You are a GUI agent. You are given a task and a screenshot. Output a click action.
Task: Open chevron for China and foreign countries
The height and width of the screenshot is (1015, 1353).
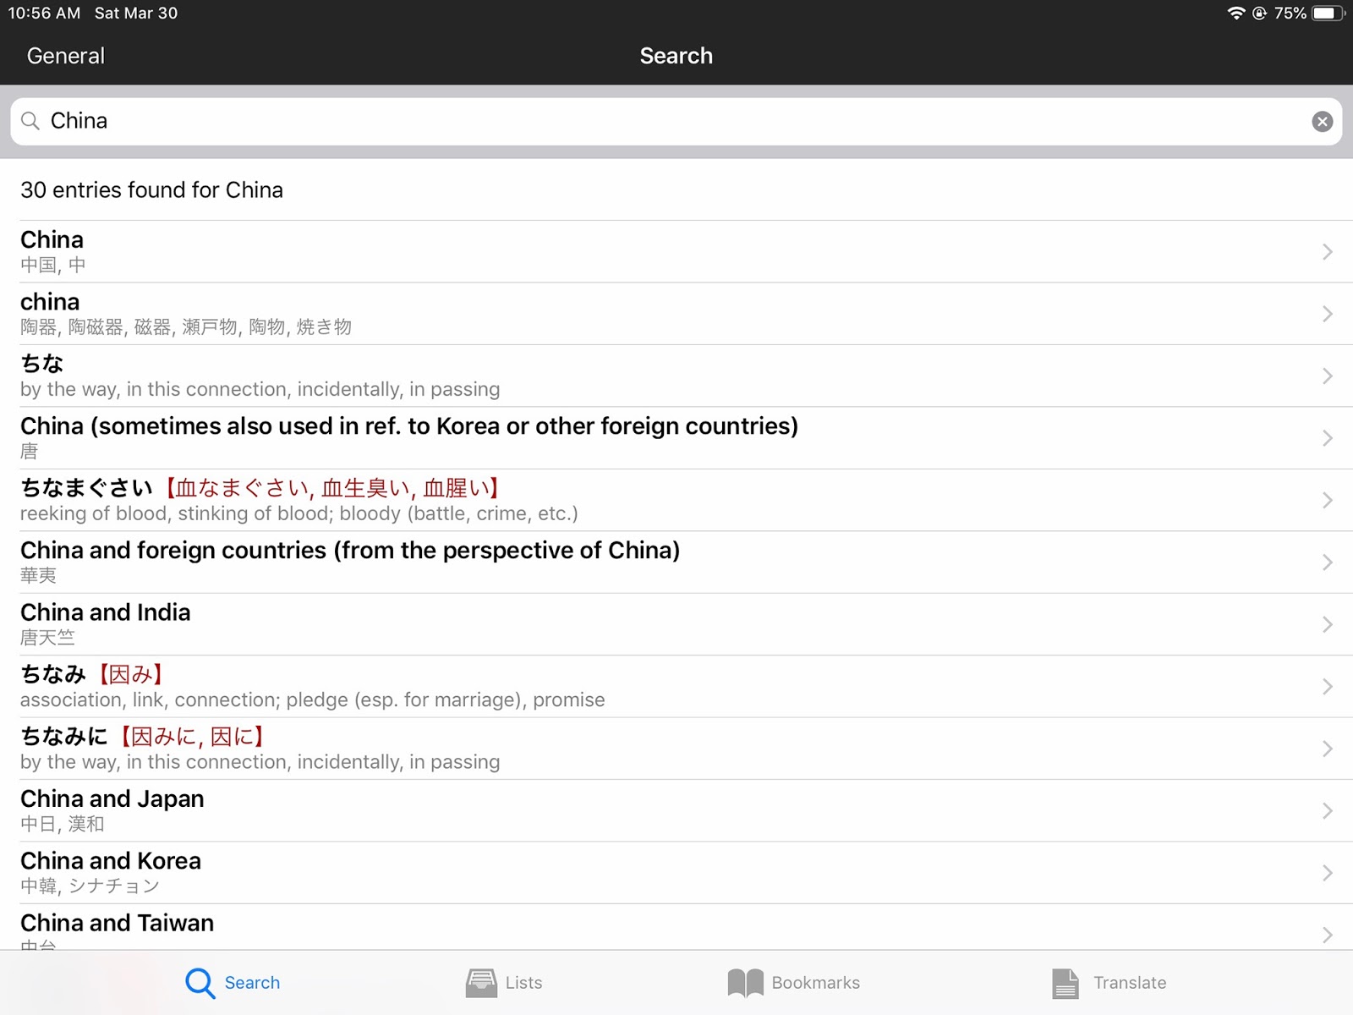tap(1327, 562)
